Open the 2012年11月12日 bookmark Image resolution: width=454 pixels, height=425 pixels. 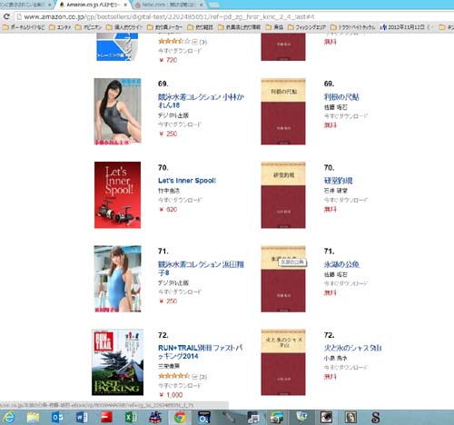tap(406, 27)
